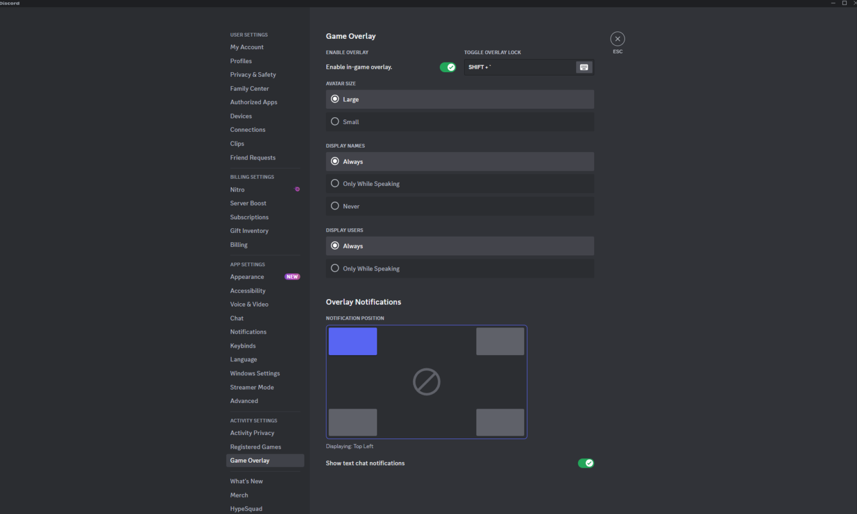This screenshot has height=514, width=857.
Task: Select Never under Display Names
Action: (x=460, y=206)
